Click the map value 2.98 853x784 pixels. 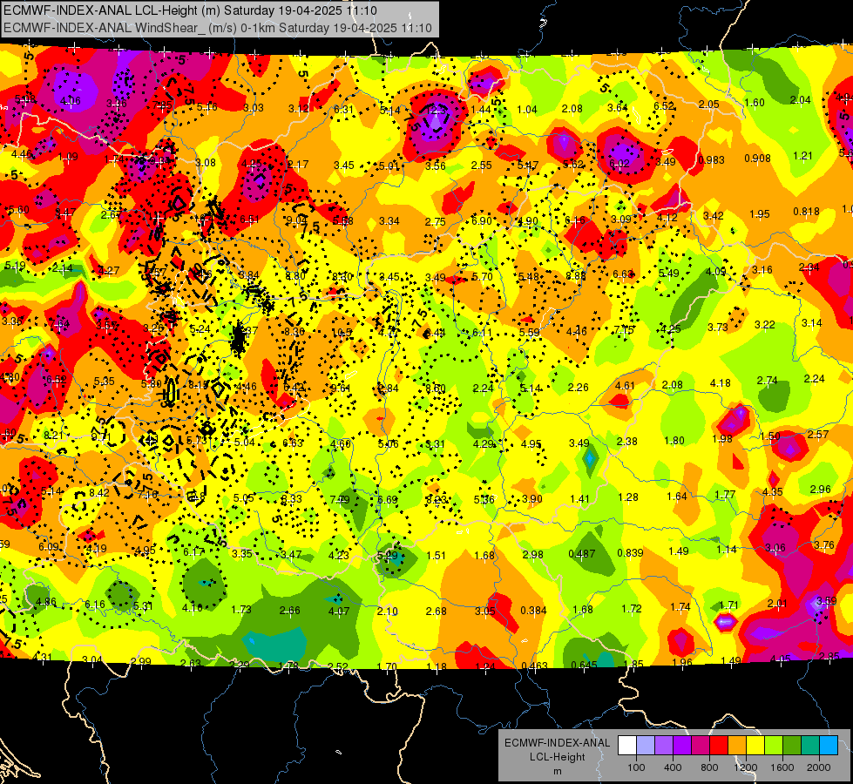coord(532,554)
